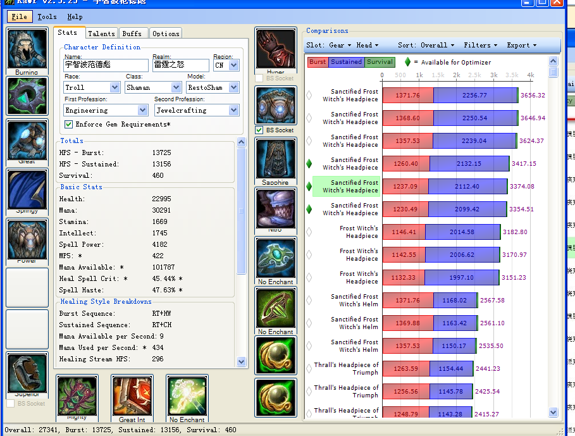Open the second golden orb trinket slot
Image resolution: width=575 pixels, height=436 pixels.
[275, 398]
